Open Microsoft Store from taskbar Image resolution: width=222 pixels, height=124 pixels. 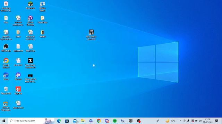67,121
